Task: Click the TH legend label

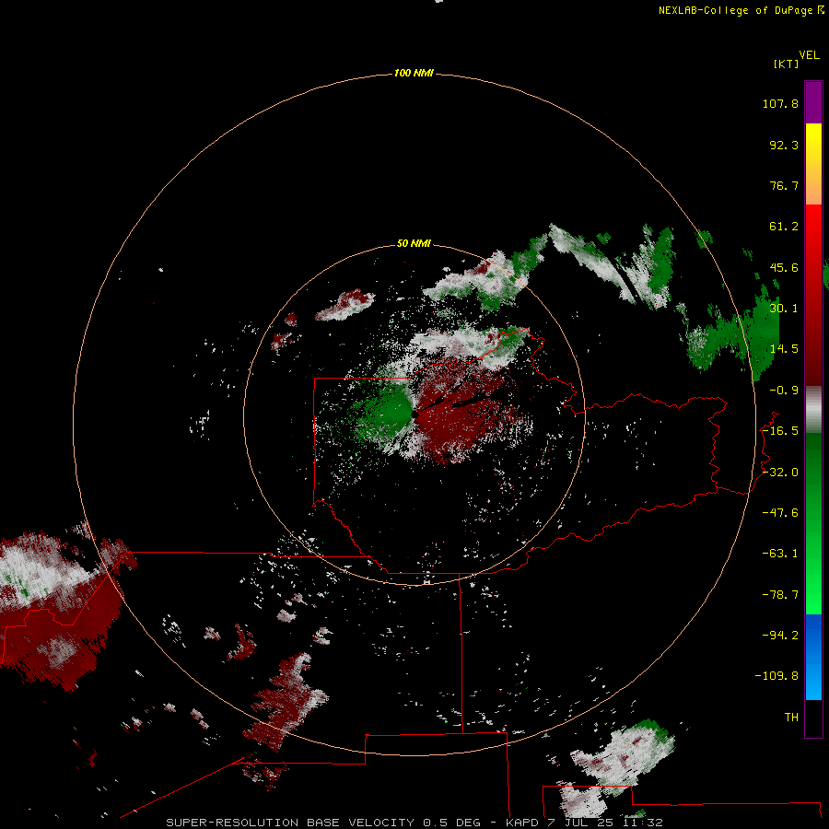Action: [791, 718]
